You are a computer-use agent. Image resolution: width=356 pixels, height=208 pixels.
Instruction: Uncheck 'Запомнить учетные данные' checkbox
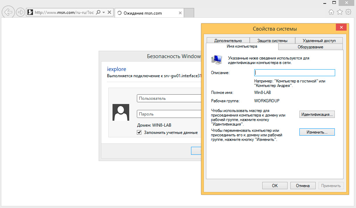point(139,132)
